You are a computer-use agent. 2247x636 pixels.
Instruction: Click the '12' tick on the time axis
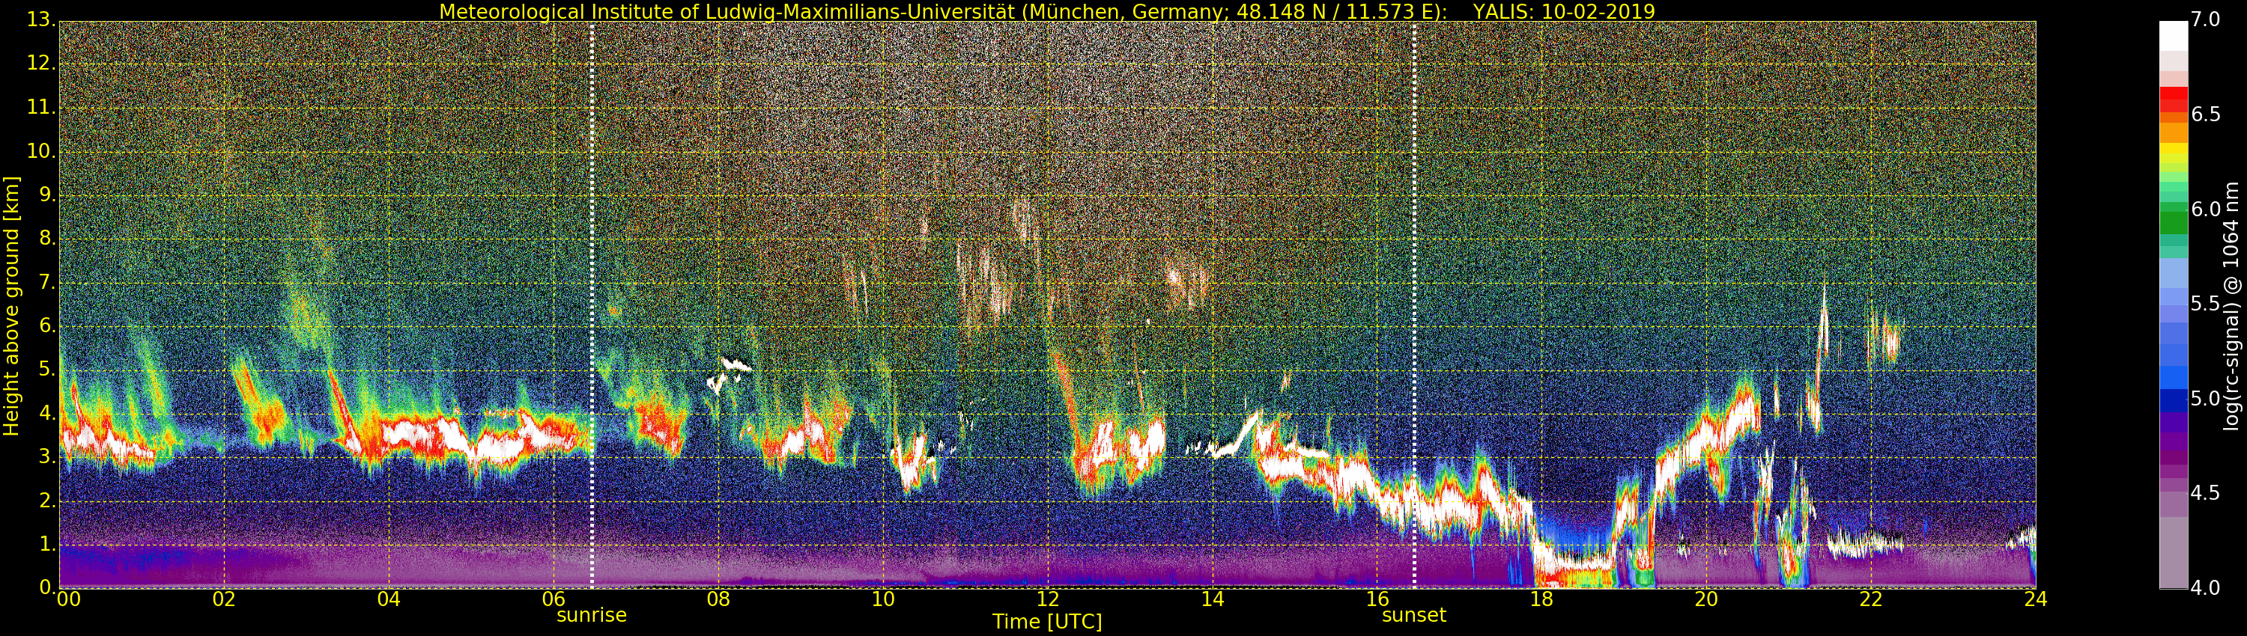[1048, 599]
